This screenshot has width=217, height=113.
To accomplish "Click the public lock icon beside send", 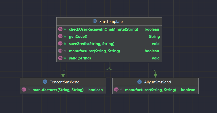I will click(x=65, y=58).
